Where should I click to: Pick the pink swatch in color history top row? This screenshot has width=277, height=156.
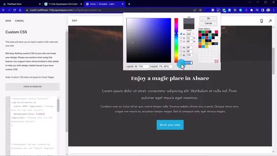(x=216, y=32)
